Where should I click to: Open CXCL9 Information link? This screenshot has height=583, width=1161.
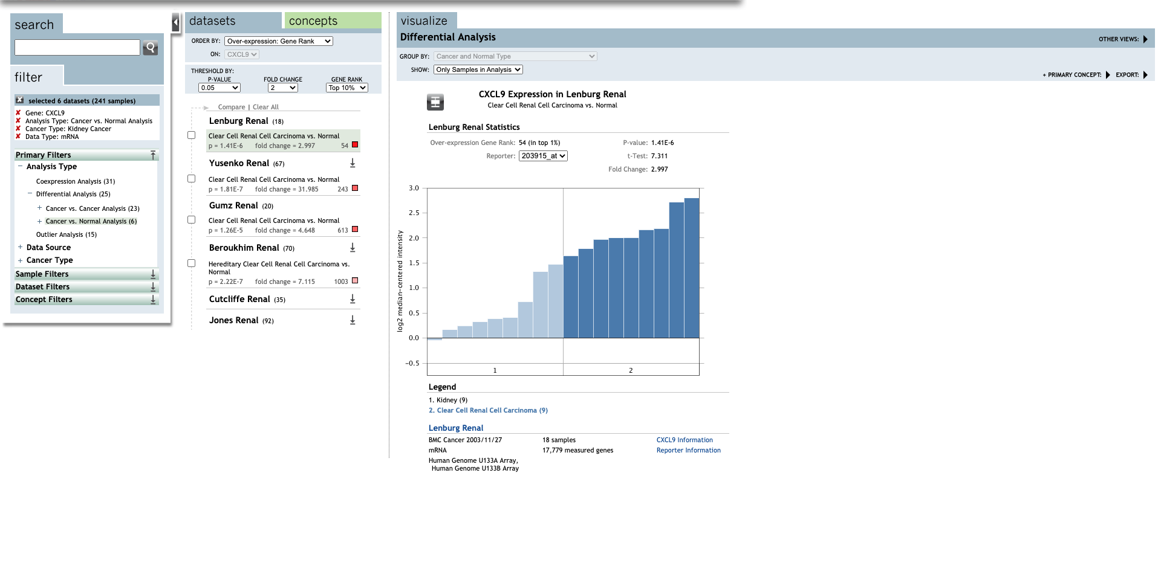tap(685, 440)
